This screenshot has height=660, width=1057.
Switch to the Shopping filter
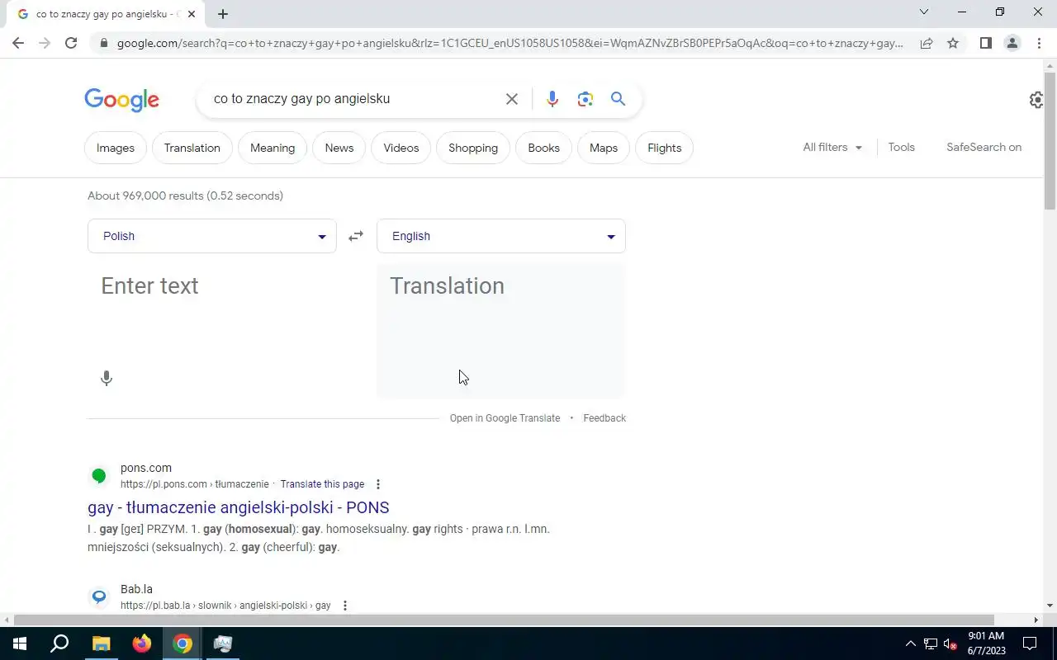473,148
